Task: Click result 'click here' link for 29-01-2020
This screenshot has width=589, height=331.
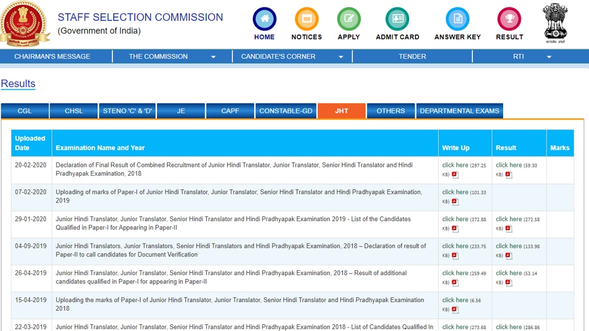Action: [509, 219]
